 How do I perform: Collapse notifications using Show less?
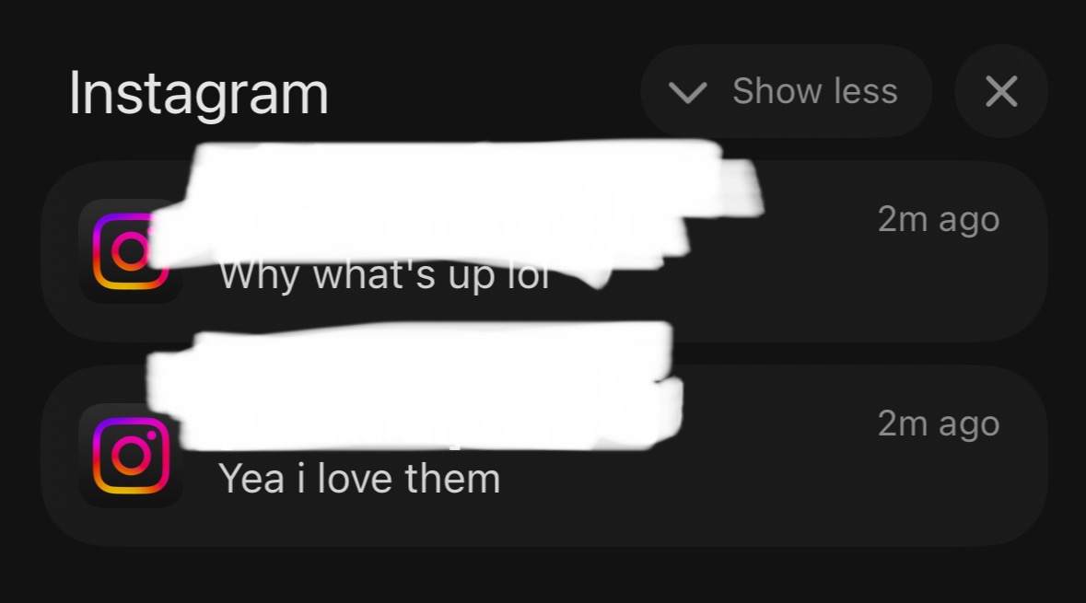(786, 91)
